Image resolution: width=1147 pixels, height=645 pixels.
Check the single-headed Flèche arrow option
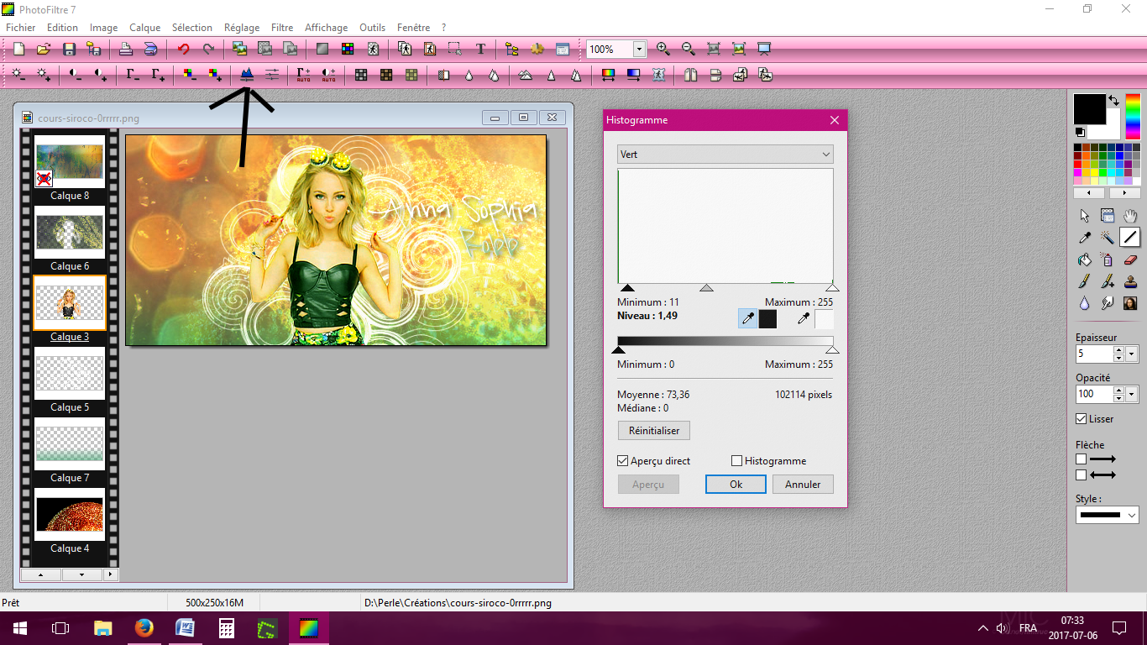coord(1082,459)
